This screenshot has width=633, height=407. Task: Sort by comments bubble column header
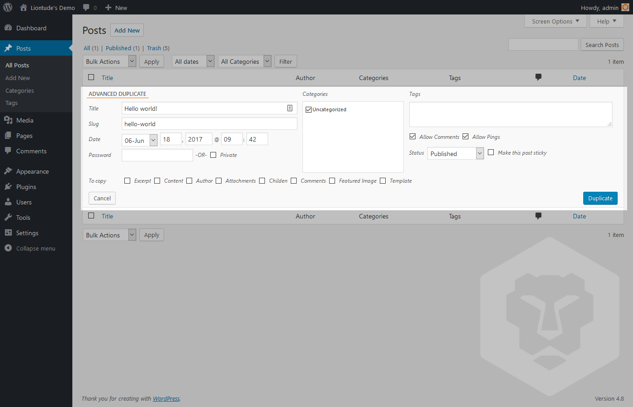click(x=538, y=77)
